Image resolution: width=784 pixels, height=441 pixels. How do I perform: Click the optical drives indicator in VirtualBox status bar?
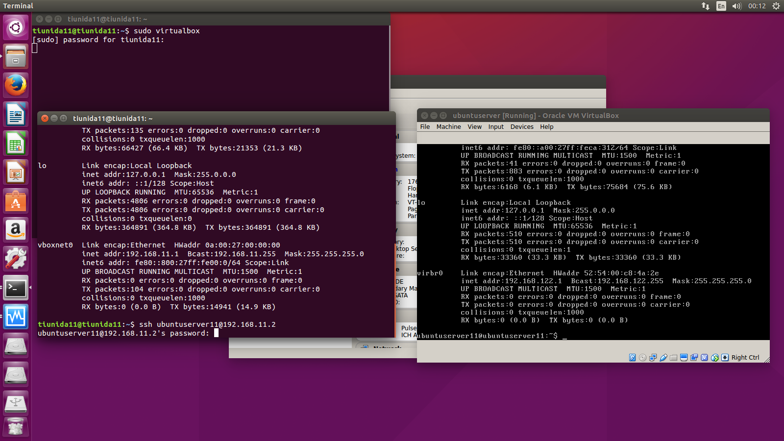642,358
